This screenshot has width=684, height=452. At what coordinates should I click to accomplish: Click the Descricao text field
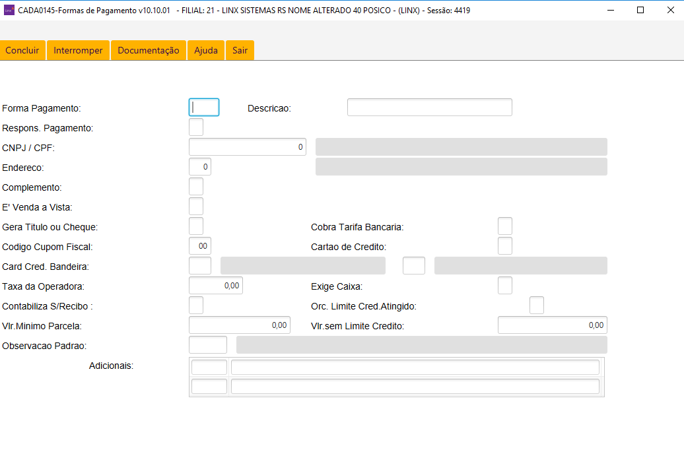(430, 107)
